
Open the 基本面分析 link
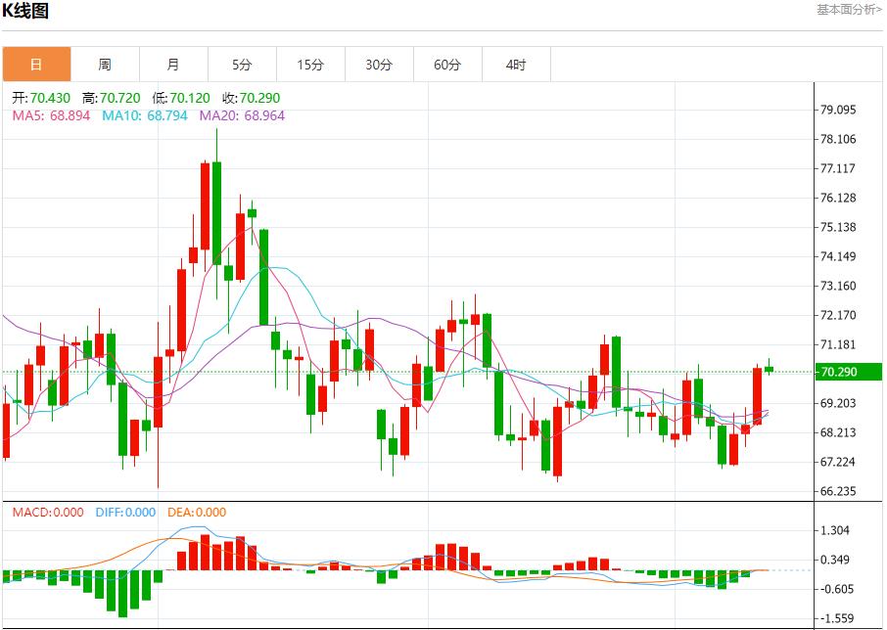(849, 10)
